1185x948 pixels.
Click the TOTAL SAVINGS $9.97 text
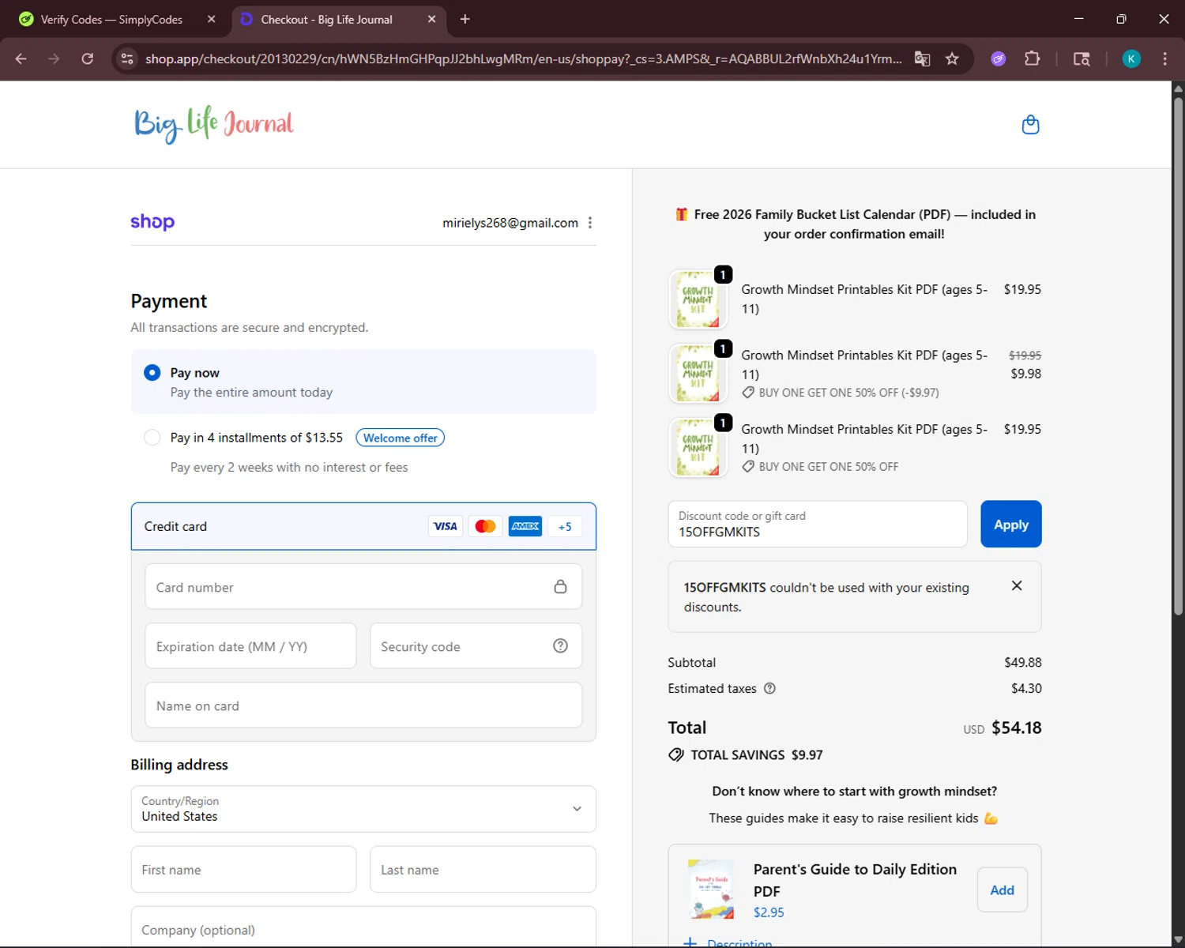[x=756, y=755]
